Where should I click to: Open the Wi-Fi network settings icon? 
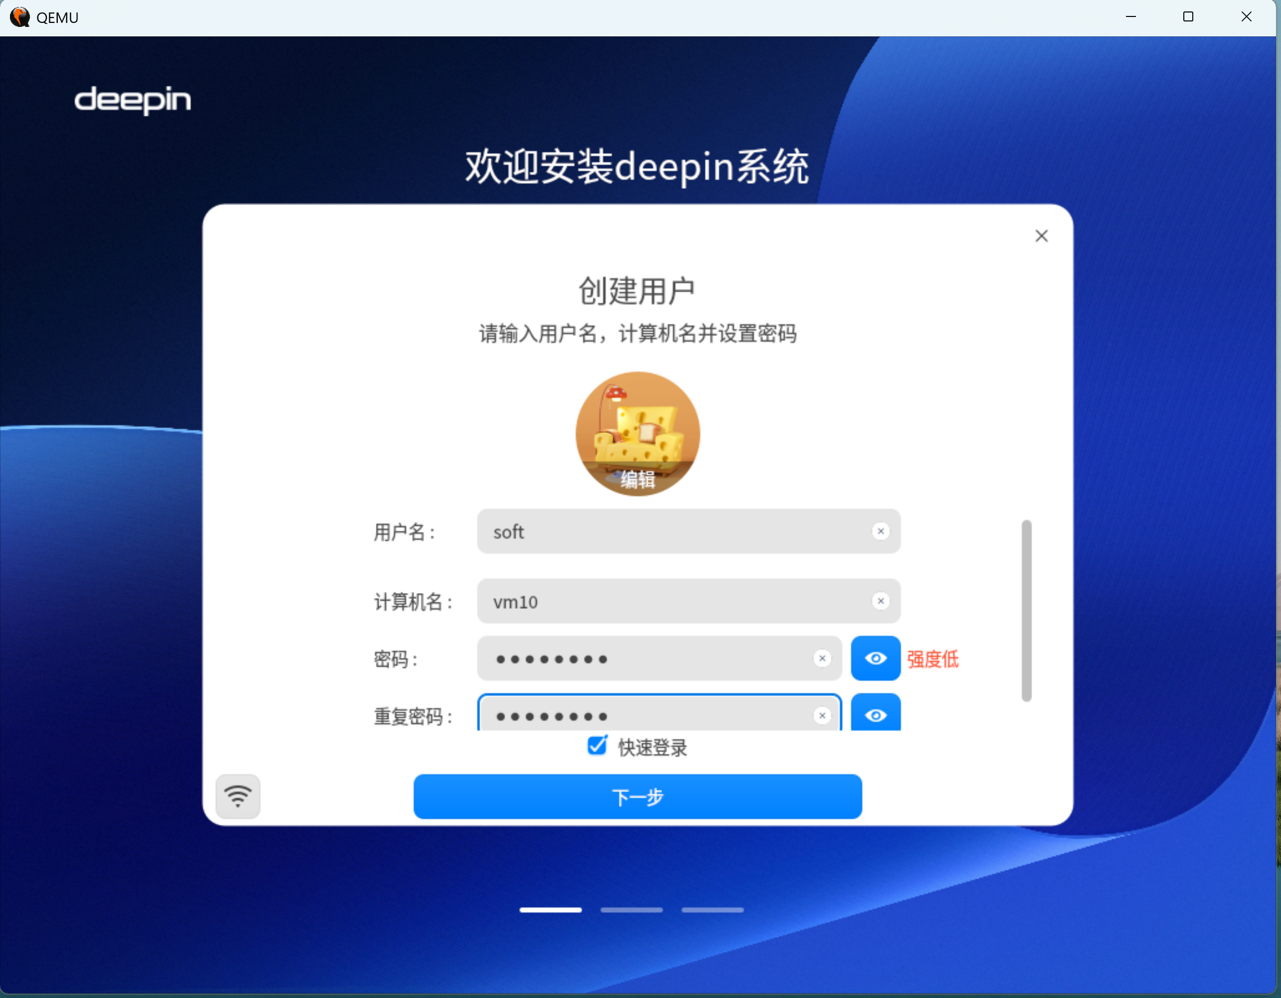(238, 796)
